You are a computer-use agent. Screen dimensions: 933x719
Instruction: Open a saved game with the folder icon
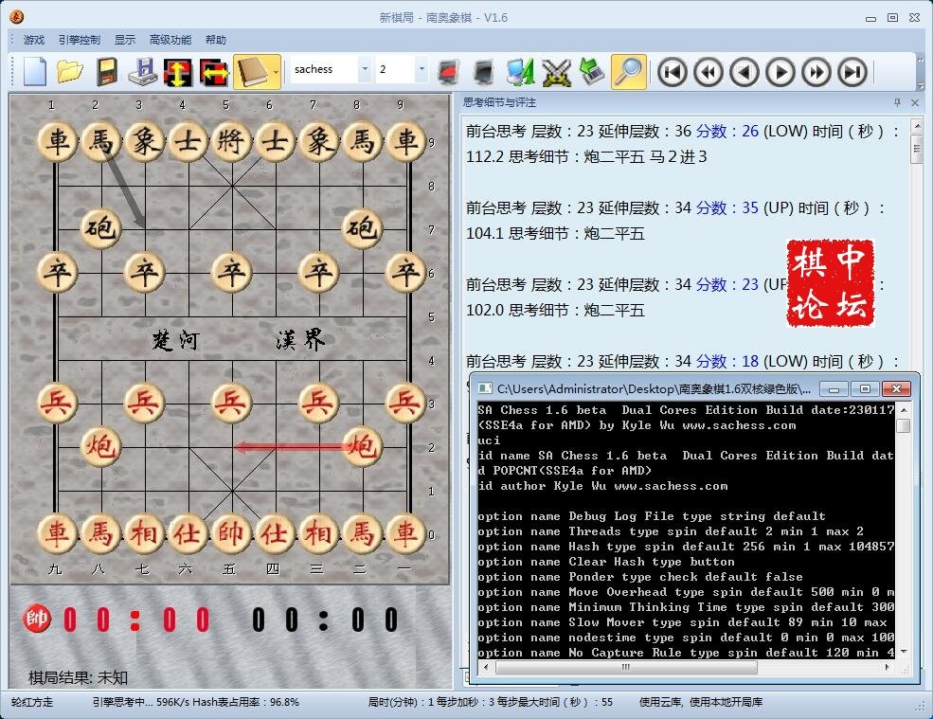tap(70, 71)
